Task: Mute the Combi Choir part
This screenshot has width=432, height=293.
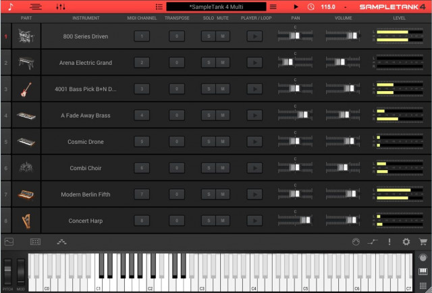Action: [223, 168]
